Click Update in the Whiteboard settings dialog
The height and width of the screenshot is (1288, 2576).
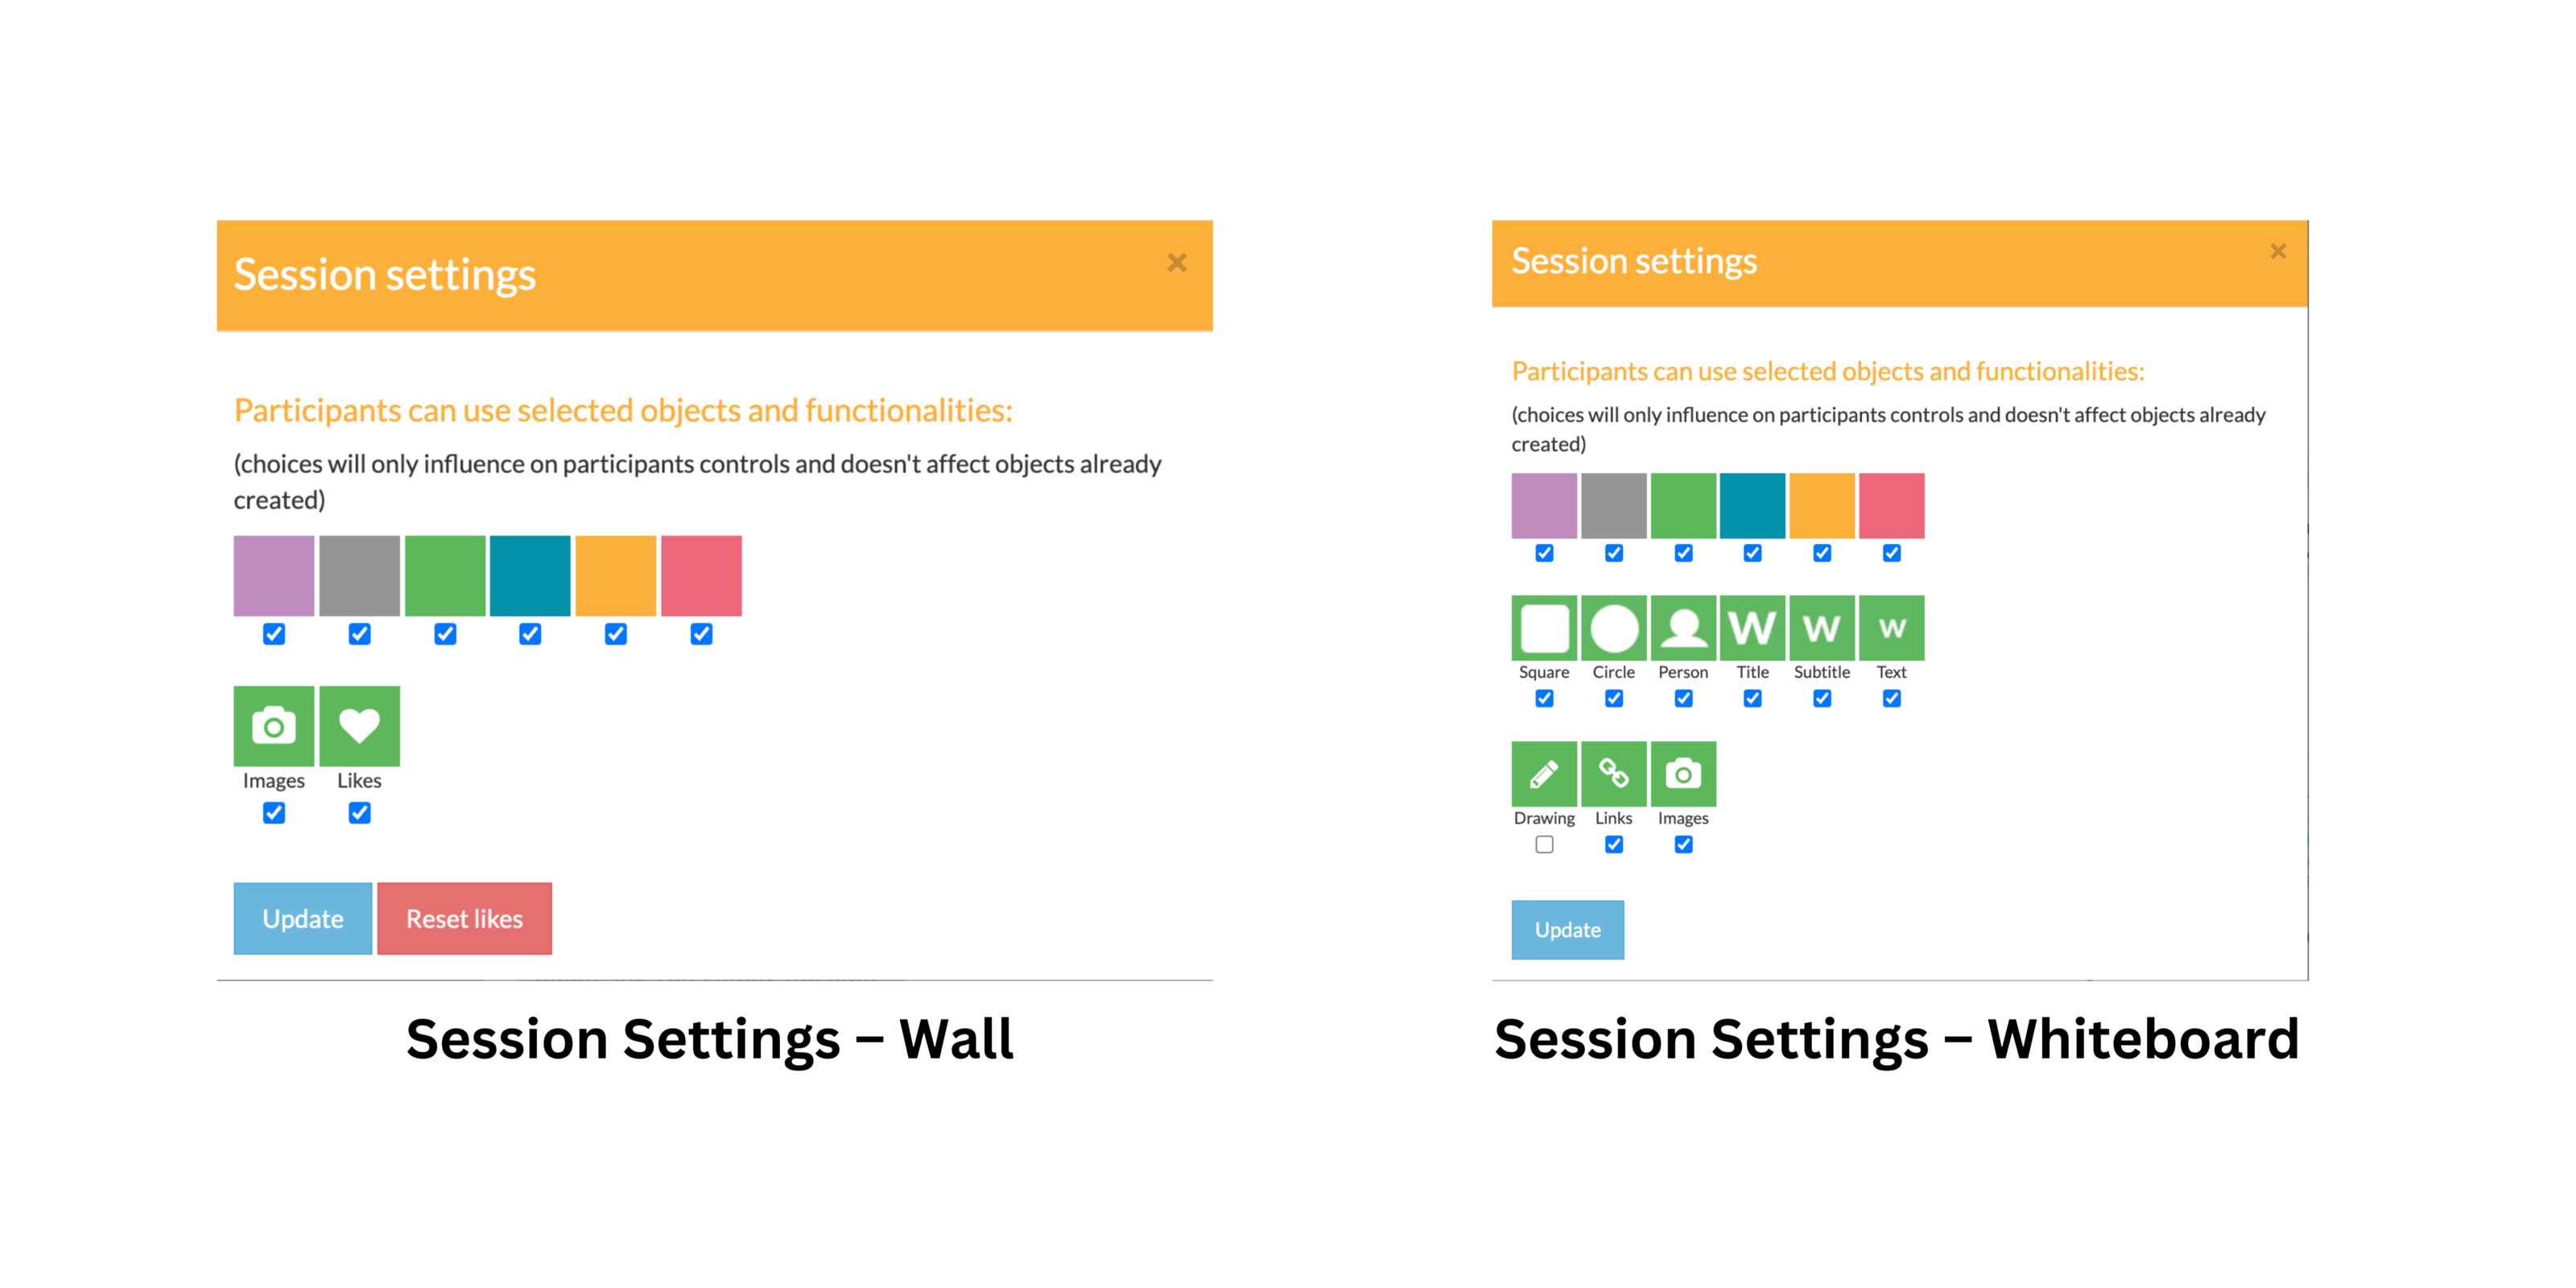[x=1567, y=930]
